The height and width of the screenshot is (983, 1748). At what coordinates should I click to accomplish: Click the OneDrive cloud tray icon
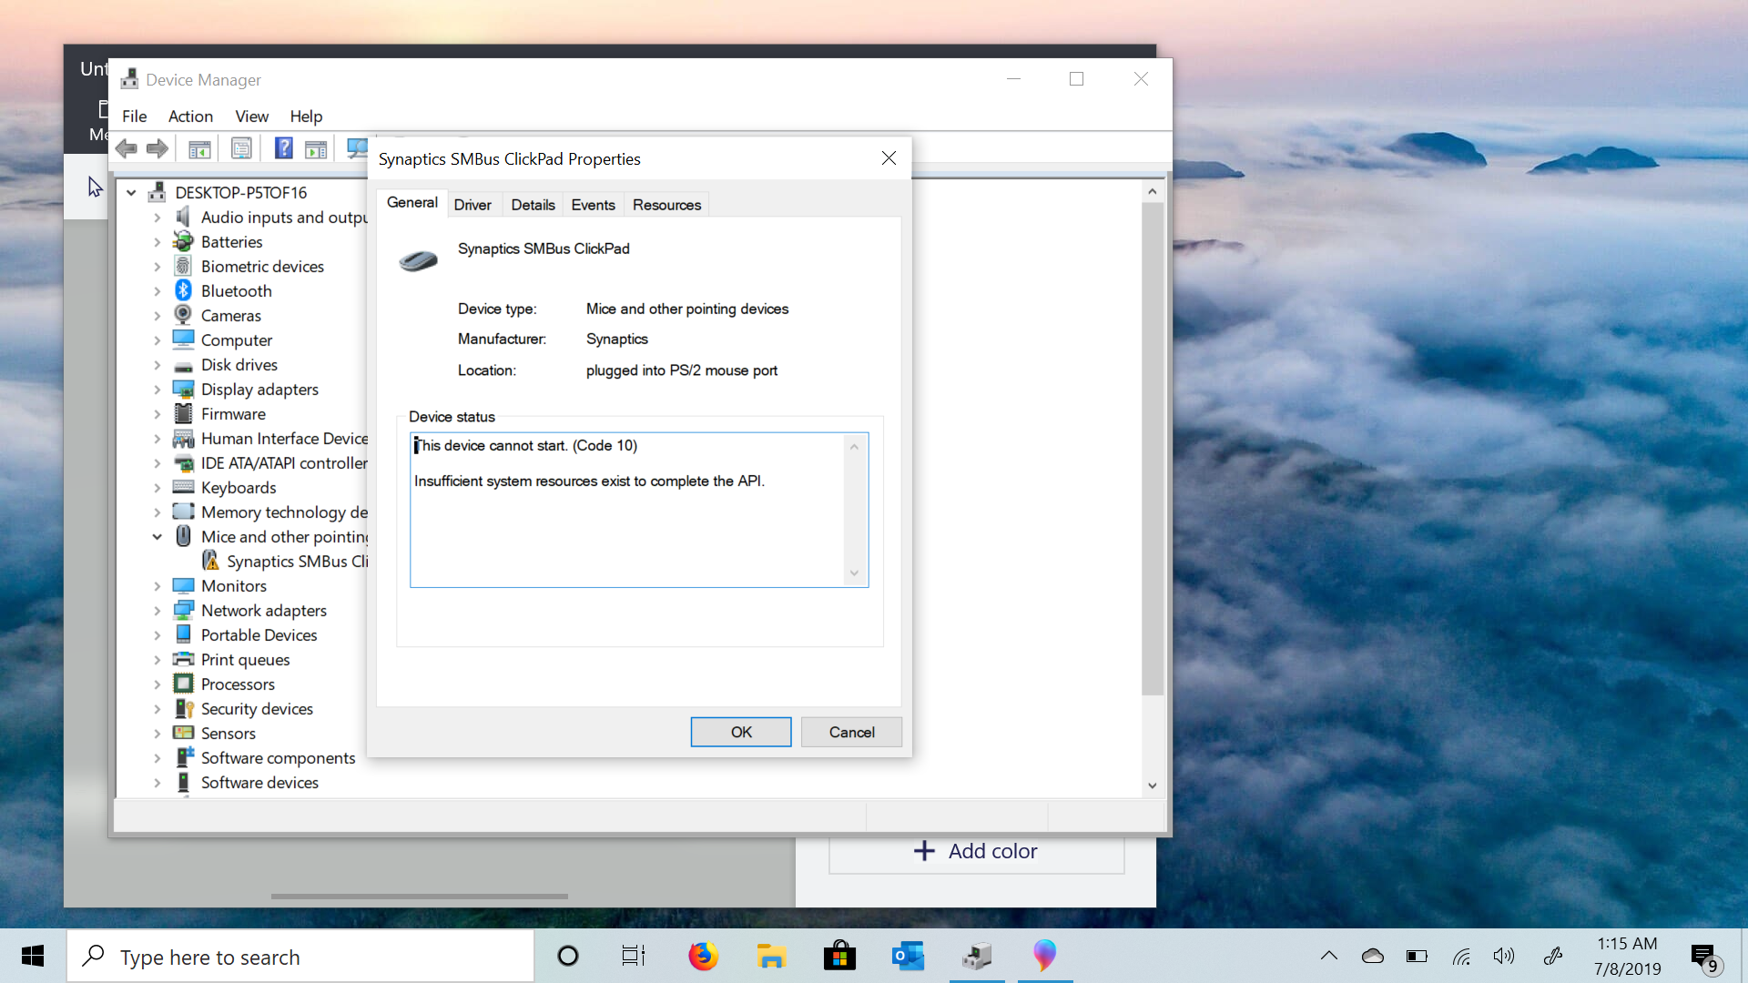1373,956
